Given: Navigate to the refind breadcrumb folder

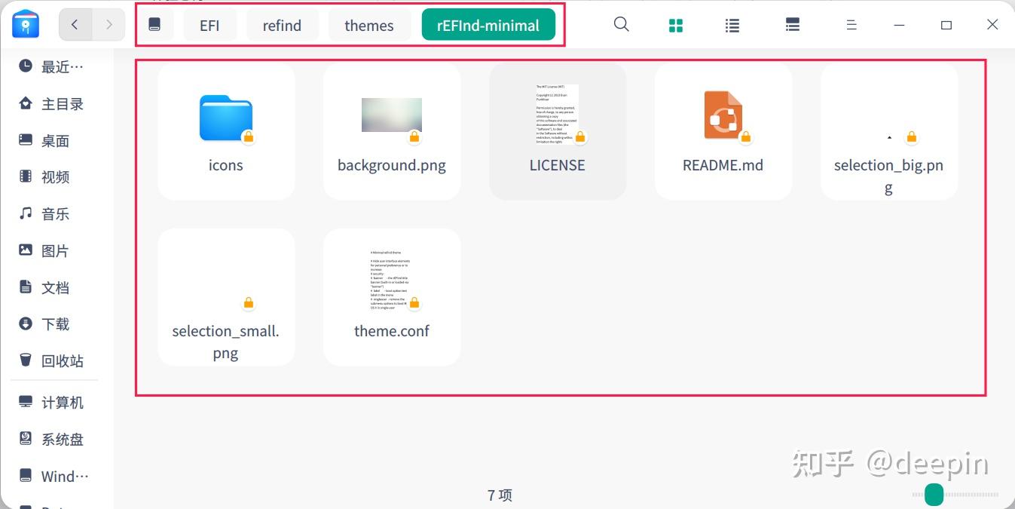Looking at the screenshot, I should [282, 25].
